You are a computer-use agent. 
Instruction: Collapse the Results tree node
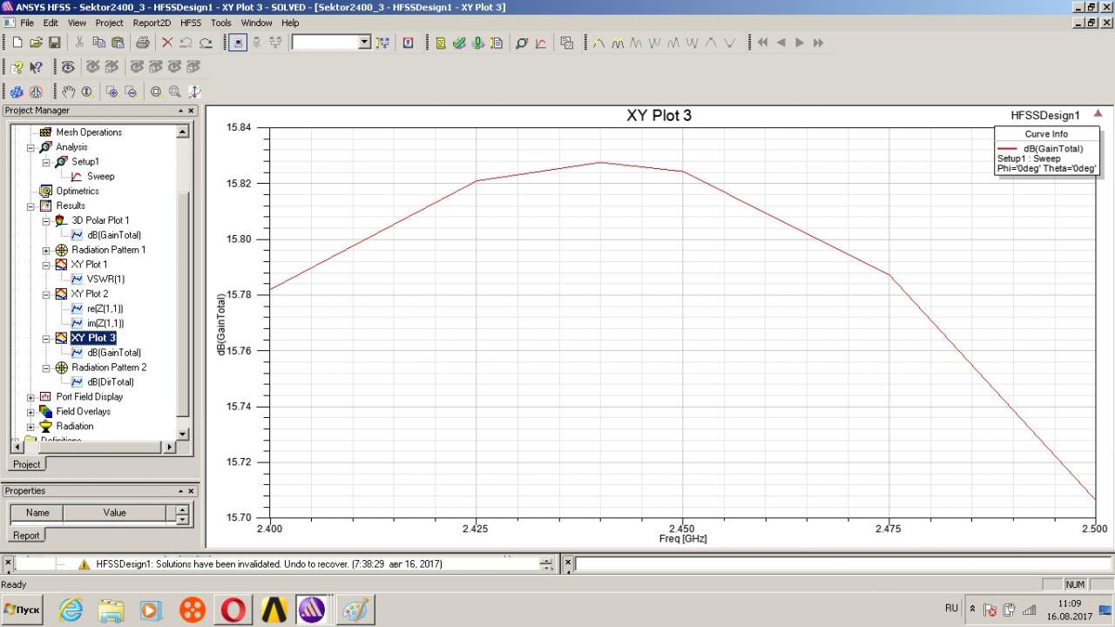30,206
